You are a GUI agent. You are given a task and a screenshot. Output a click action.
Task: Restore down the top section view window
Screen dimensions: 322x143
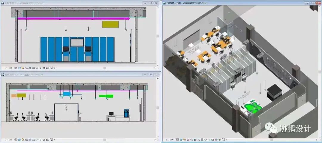(151, 3)
